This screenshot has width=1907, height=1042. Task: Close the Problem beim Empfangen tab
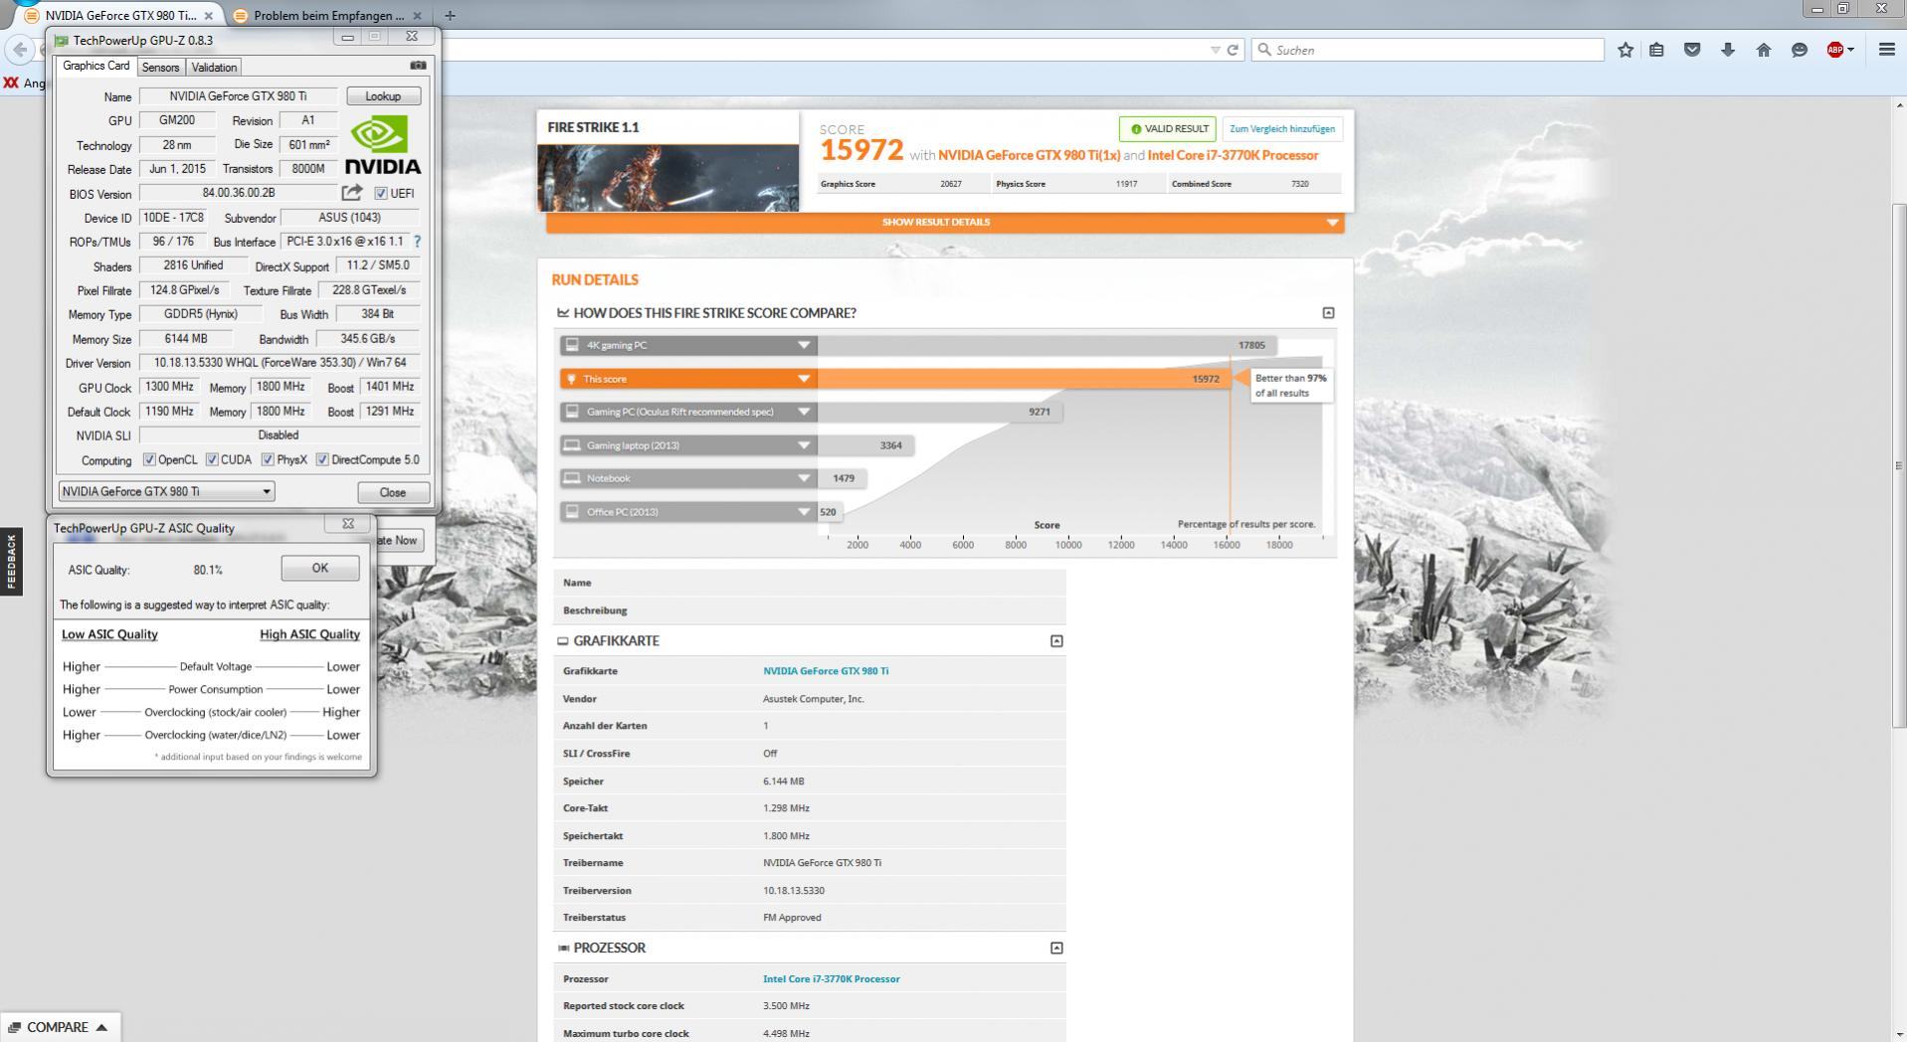click(x=417, y=16)
